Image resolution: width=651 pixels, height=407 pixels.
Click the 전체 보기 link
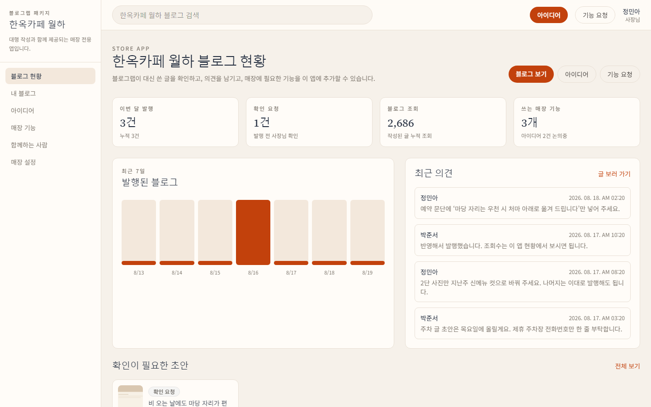[x=627, y=366]
